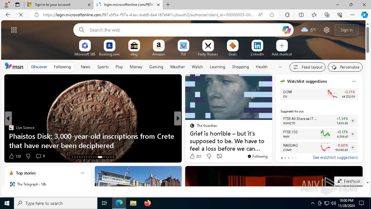Toggle Following on The Guardian article
The width and height of the screenshot is (371, 209).
pos(257,156)
